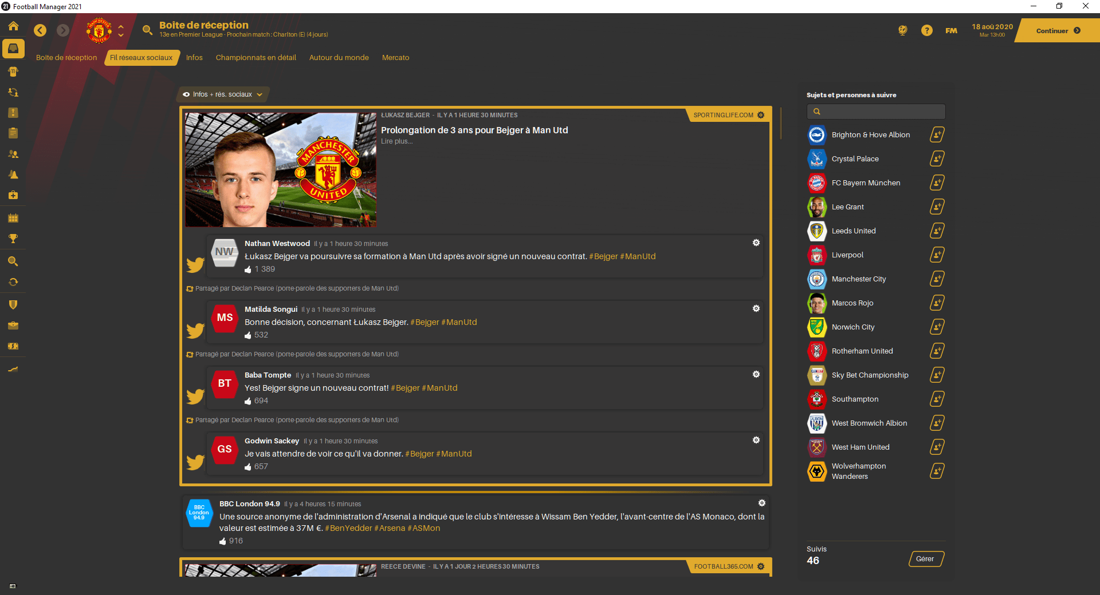Screen dimensions: 1100x595
Task: Follow Leeds United
Action: 937,231
